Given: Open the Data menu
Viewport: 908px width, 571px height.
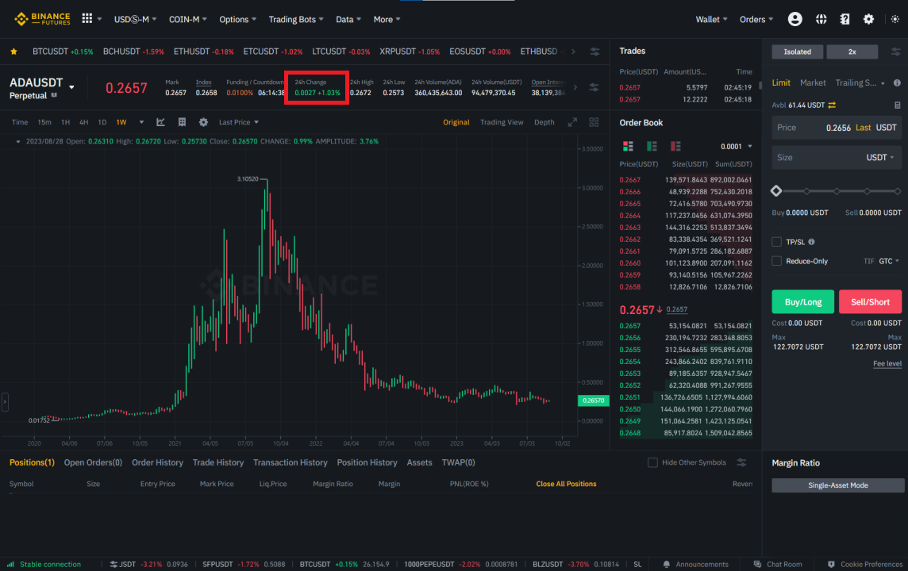Looking at the screenshot, I should point(348,19).
